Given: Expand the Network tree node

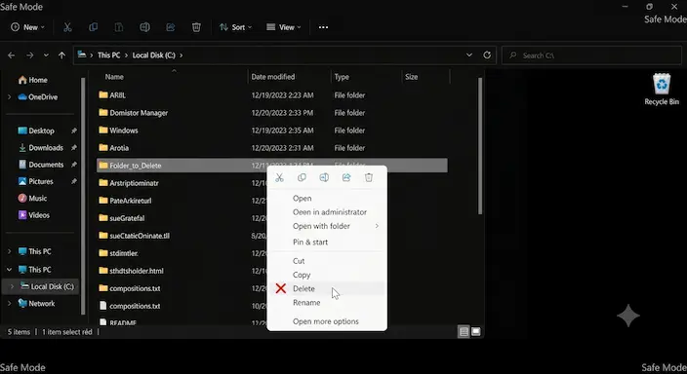Looking at the screenshot, I should [10, 304].
